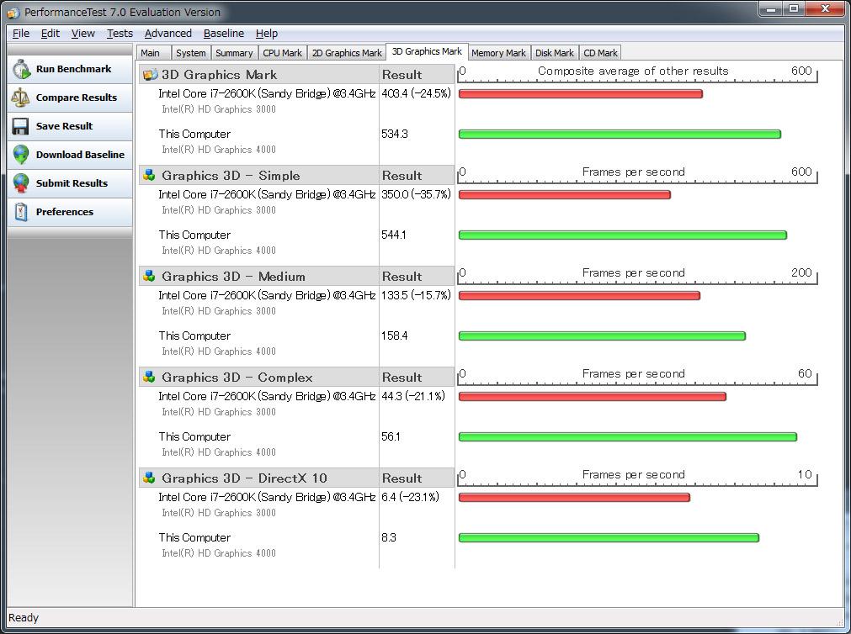Click the Download Baseline globe icon
Screen dimensions: 851x634
pos(21,155)
